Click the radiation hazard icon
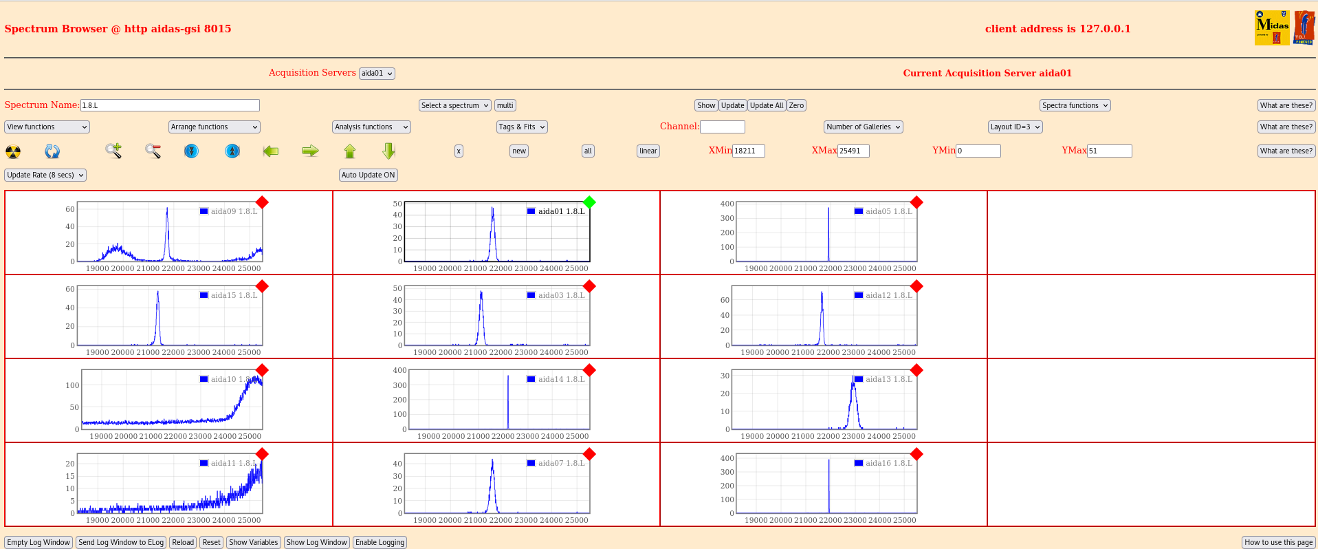1318x549 pixels. pyautogui.click(x=13, y=151)
